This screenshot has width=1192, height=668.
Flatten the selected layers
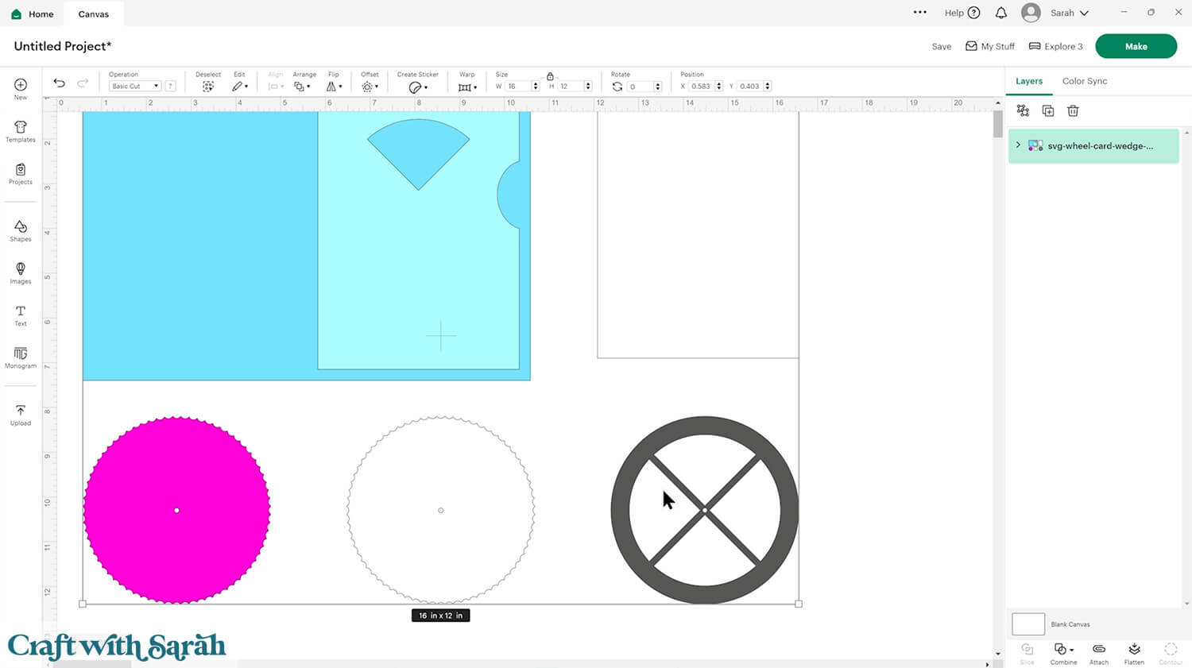coord(1134,653)
